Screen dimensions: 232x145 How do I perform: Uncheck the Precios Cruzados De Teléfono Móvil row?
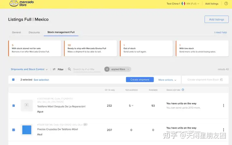(x=14, y=130)
